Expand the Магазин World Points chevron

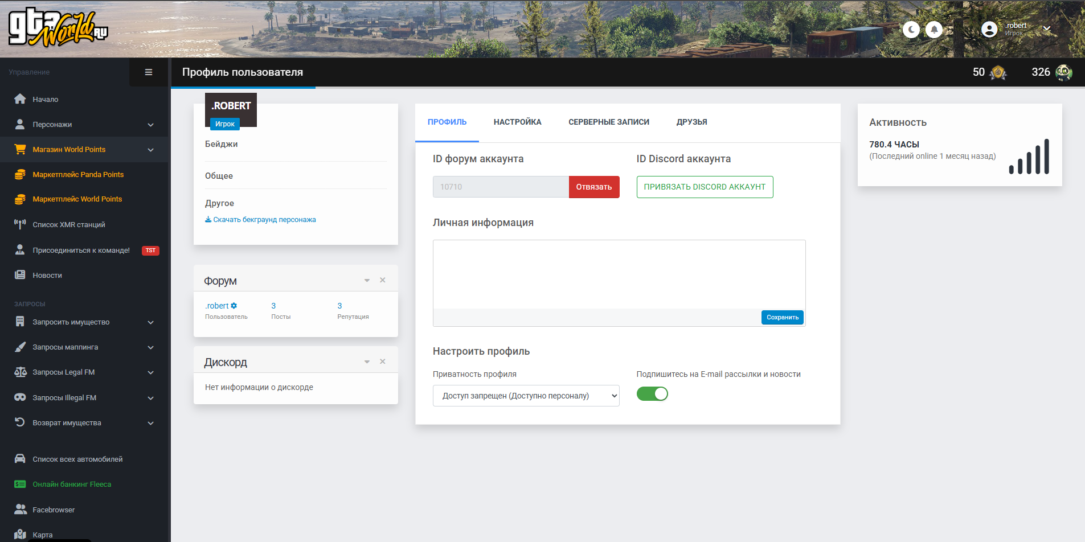coord(151,150)
